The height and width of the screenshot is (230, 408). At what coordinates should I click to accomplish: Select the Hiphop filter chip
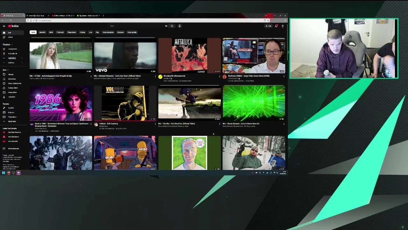(x=83, y=32)
